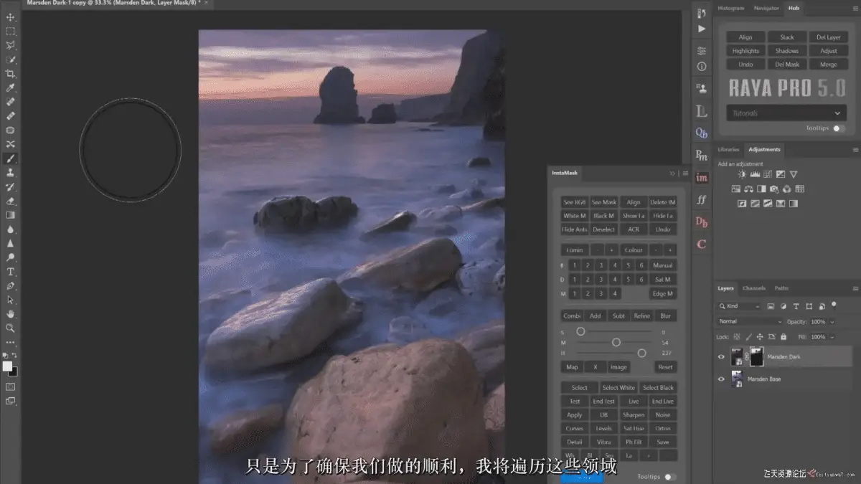861x484 pixels.
Task: Select the Type tool
Action: click(11, 272)
